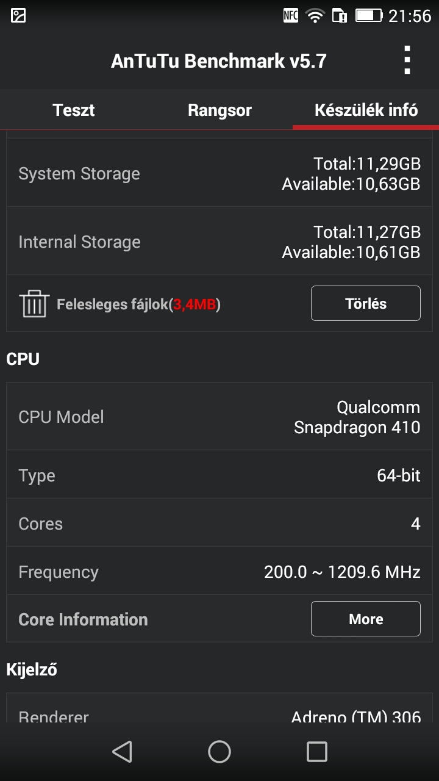Image resolution: width=439 pixels, height=781 pixels.
Task: Tap the Internal Storage row
Action: (220, 242)
